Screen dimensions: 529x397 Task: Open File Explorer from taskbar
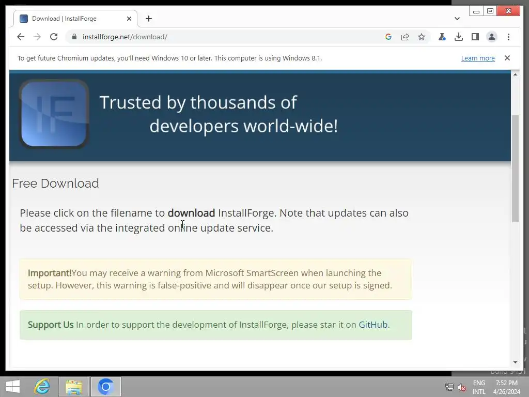coord(74,387)
